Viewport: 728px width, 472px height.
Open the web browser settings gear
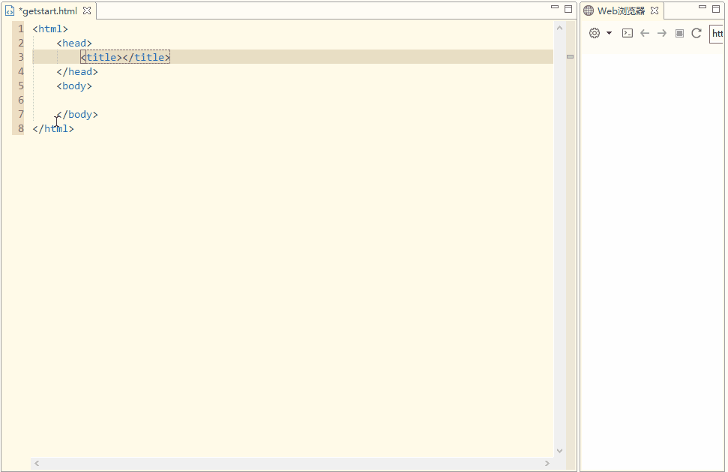coord(595,33)
